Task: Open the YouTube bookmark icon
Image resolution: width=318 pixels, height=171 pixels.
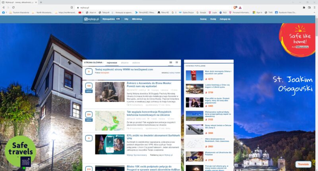Action: (x=80, y=12)
